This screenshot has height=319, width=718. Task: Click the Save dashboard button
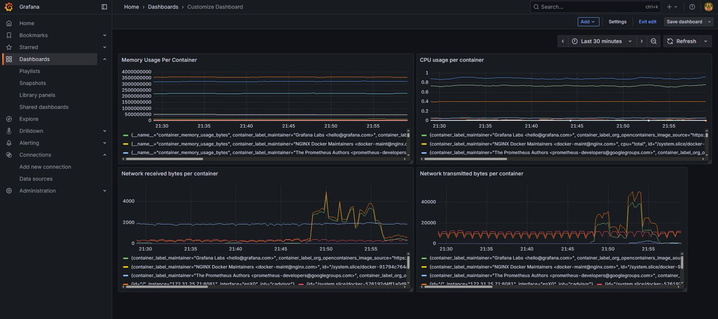click(684, 22)
